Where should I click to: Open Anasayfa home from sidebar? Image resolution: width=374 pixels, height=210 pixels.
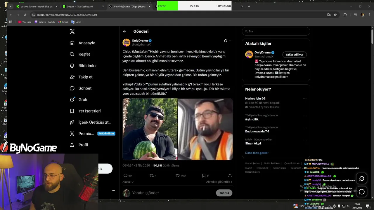click(x=83, y=43)
